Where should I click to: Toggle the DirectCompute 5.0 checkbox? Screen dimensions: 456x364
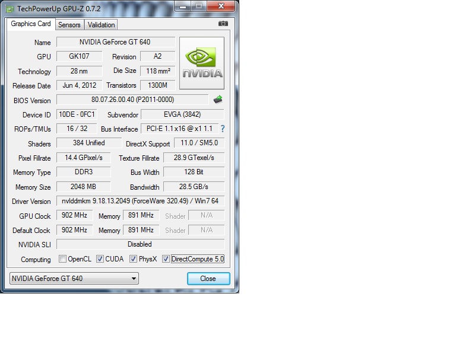click(166, 258)
